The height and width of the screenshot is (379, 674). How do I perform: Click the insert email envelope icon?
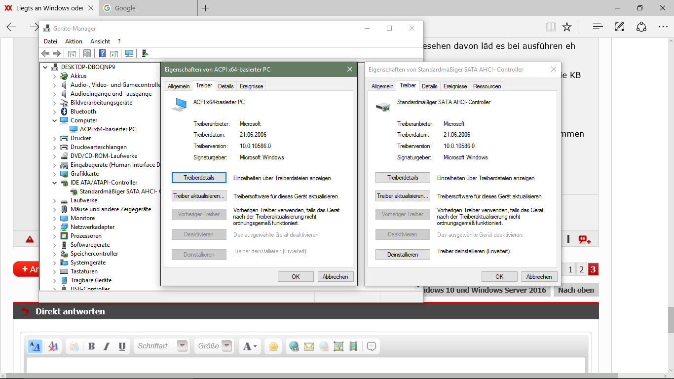pyautogui.click(x=309, y=346)
